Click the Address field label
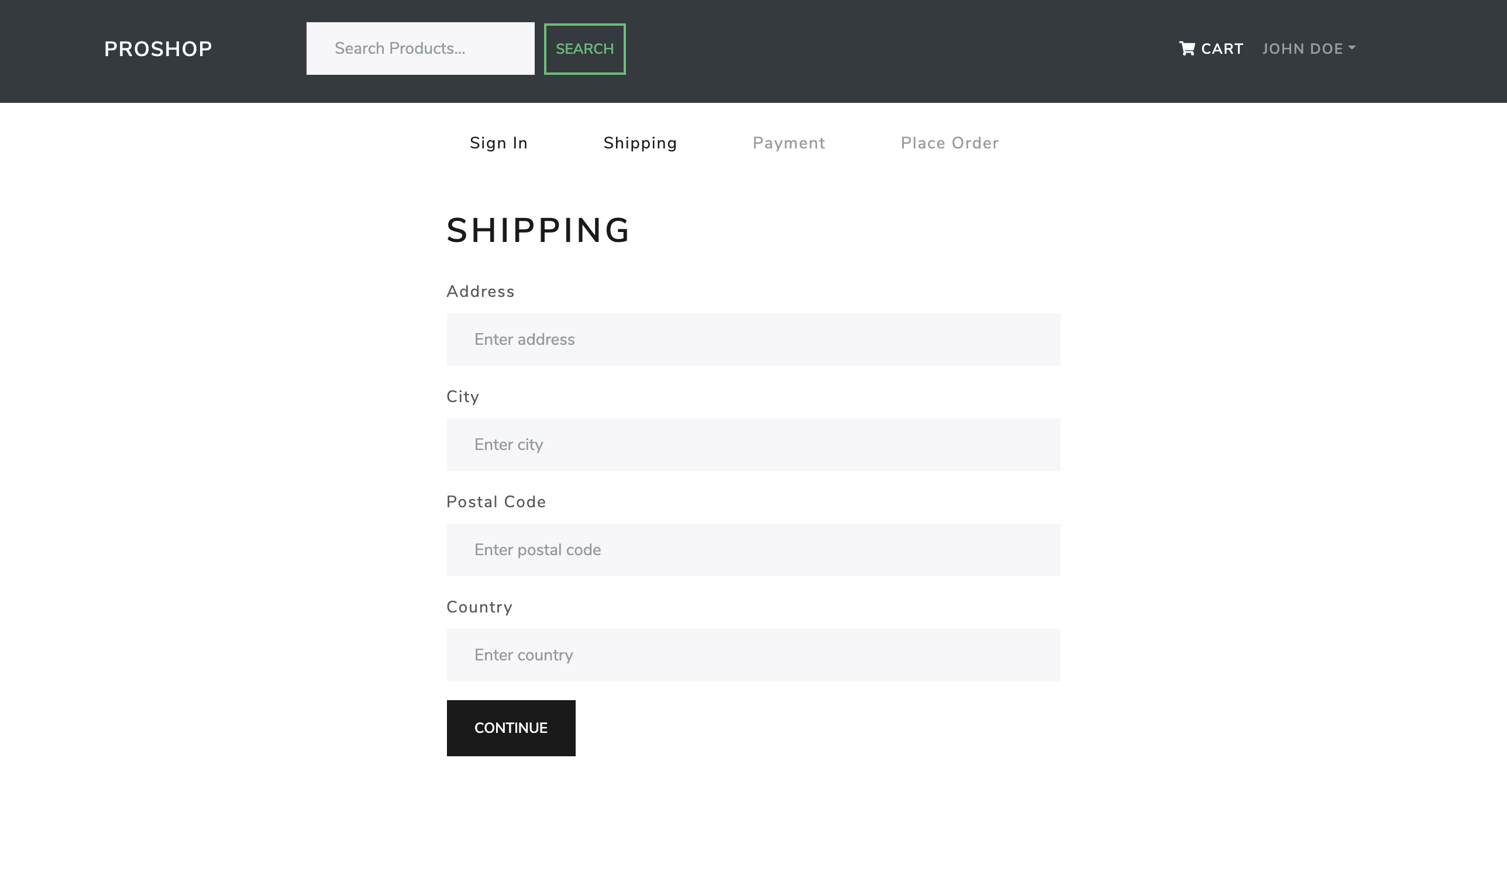The width and height of the screenshot is (1507, 879). [480, 292]
